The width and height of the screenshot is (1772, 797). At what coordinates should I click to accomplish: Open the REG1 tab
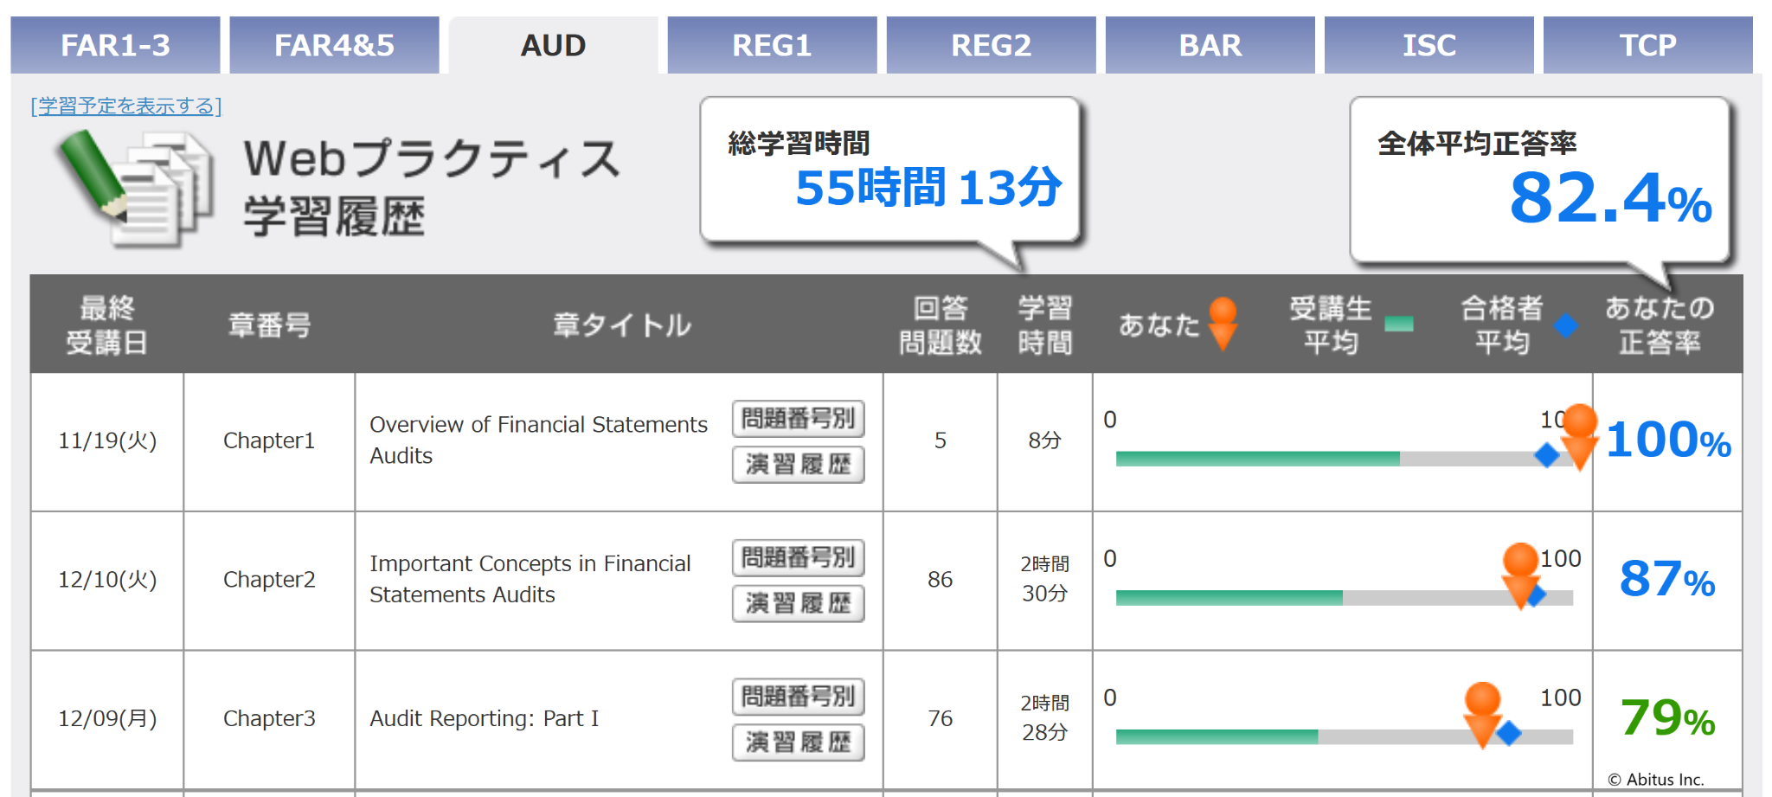coord(772,45)
